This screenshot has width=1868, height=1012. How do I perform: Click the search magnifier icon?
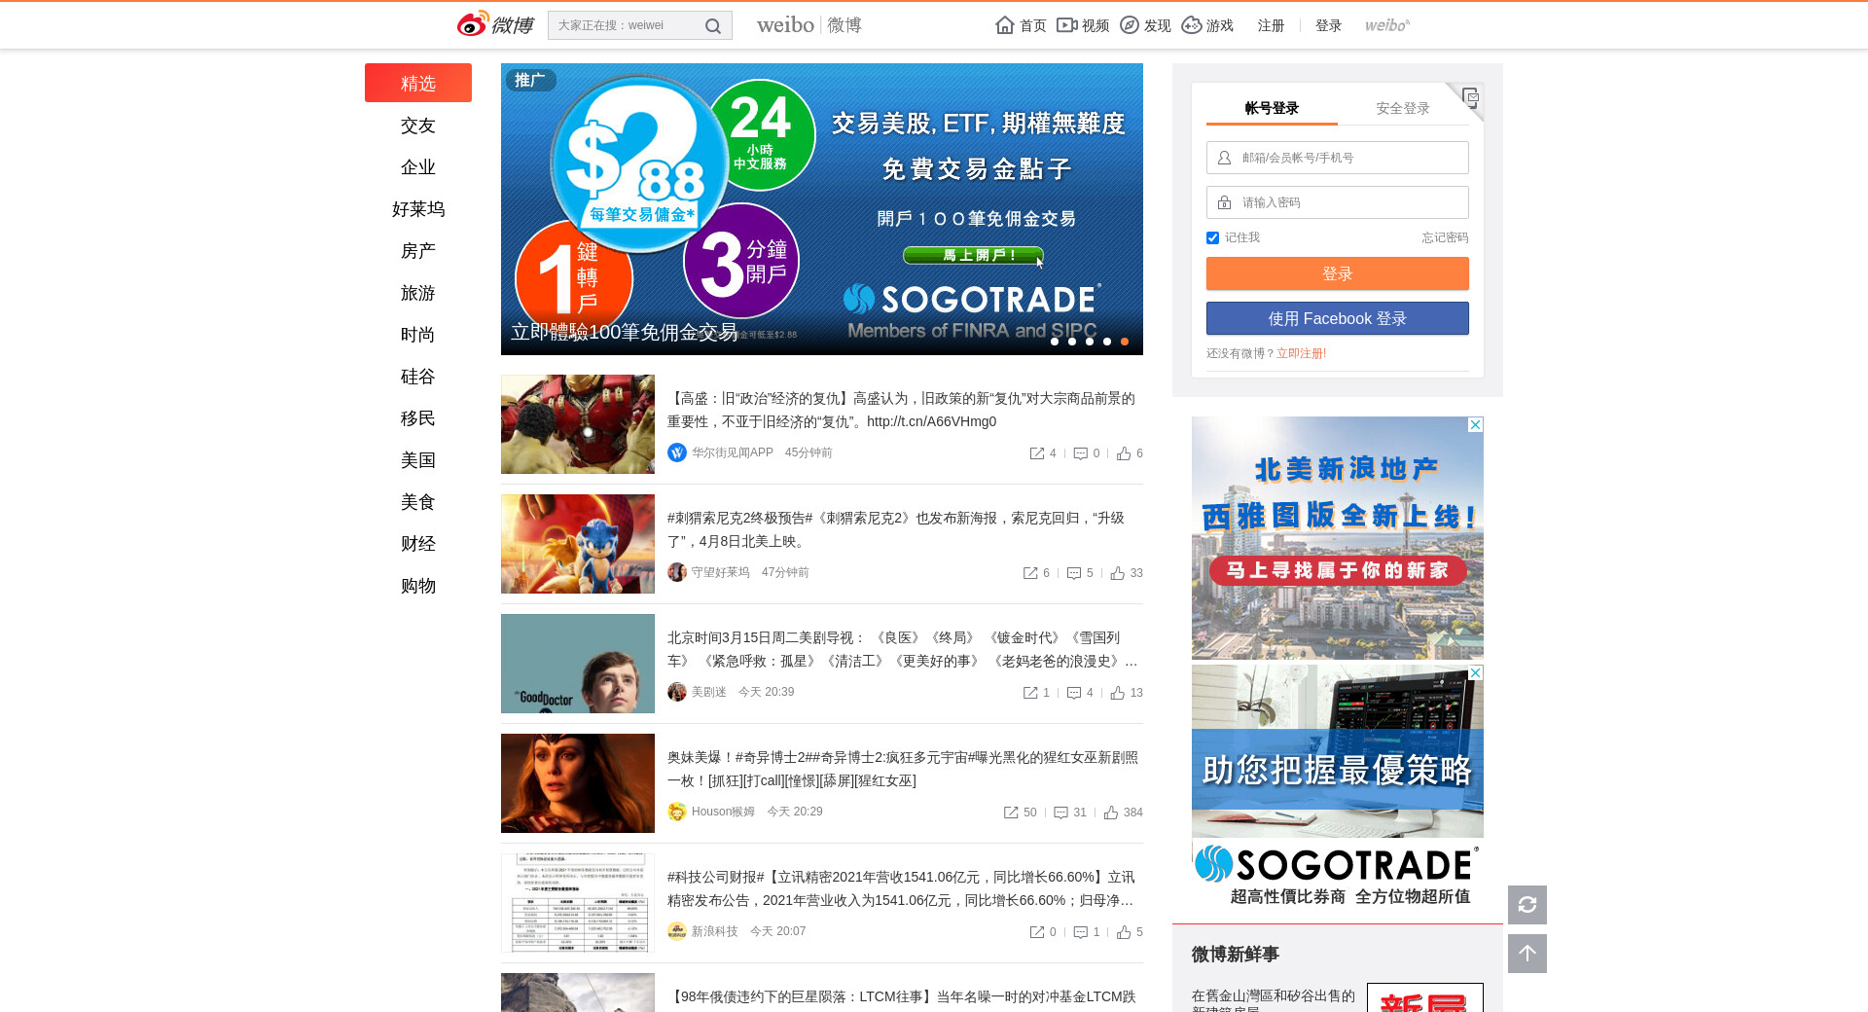click(712, 26)
